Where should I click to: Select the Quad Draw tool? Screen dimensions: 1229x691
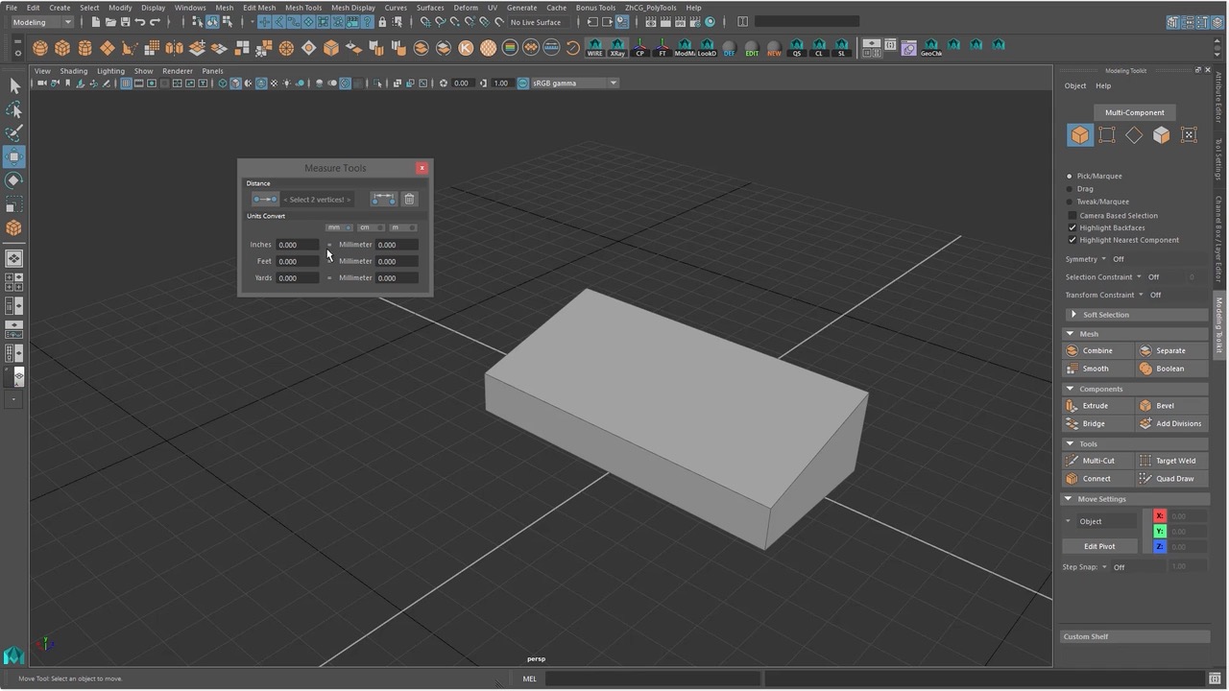click(x=1175, y=478)
